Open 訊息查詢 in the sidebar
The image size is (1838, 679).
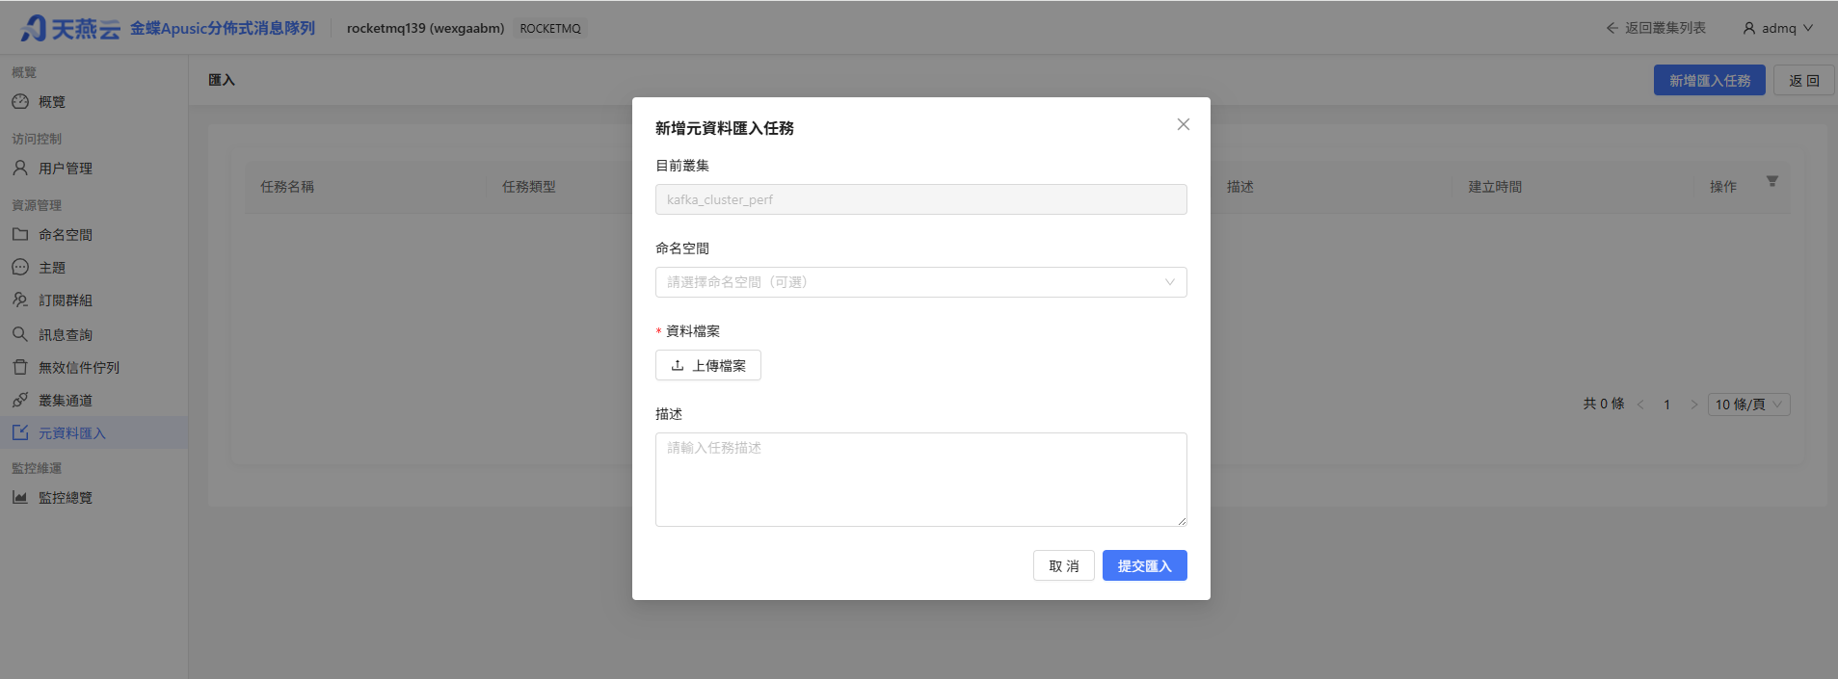point(93,335)
